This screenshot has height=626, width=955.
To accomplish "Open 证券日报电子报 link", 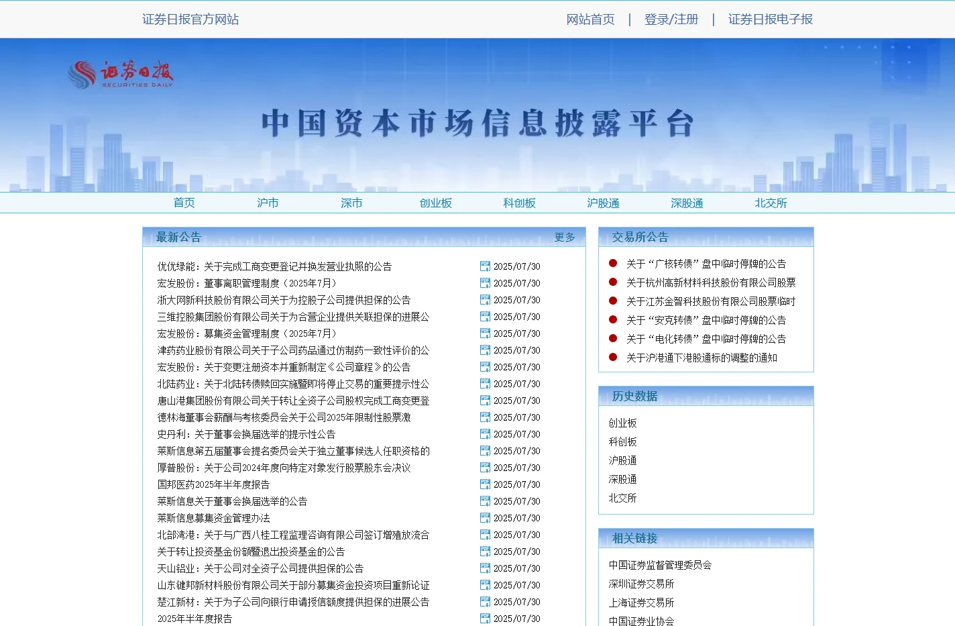I will pyautogui.click(x=771, y=19).
